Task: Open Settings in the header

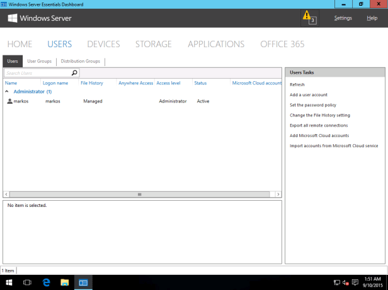Action: pos(343,18)
